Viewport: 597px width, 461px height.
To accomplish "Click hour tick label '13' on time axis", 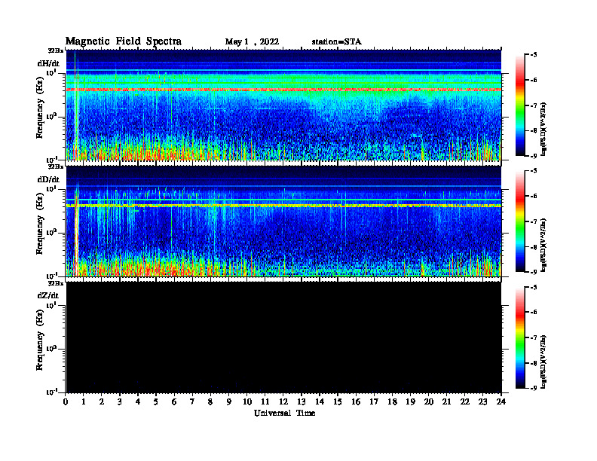I will pos(302,402).
